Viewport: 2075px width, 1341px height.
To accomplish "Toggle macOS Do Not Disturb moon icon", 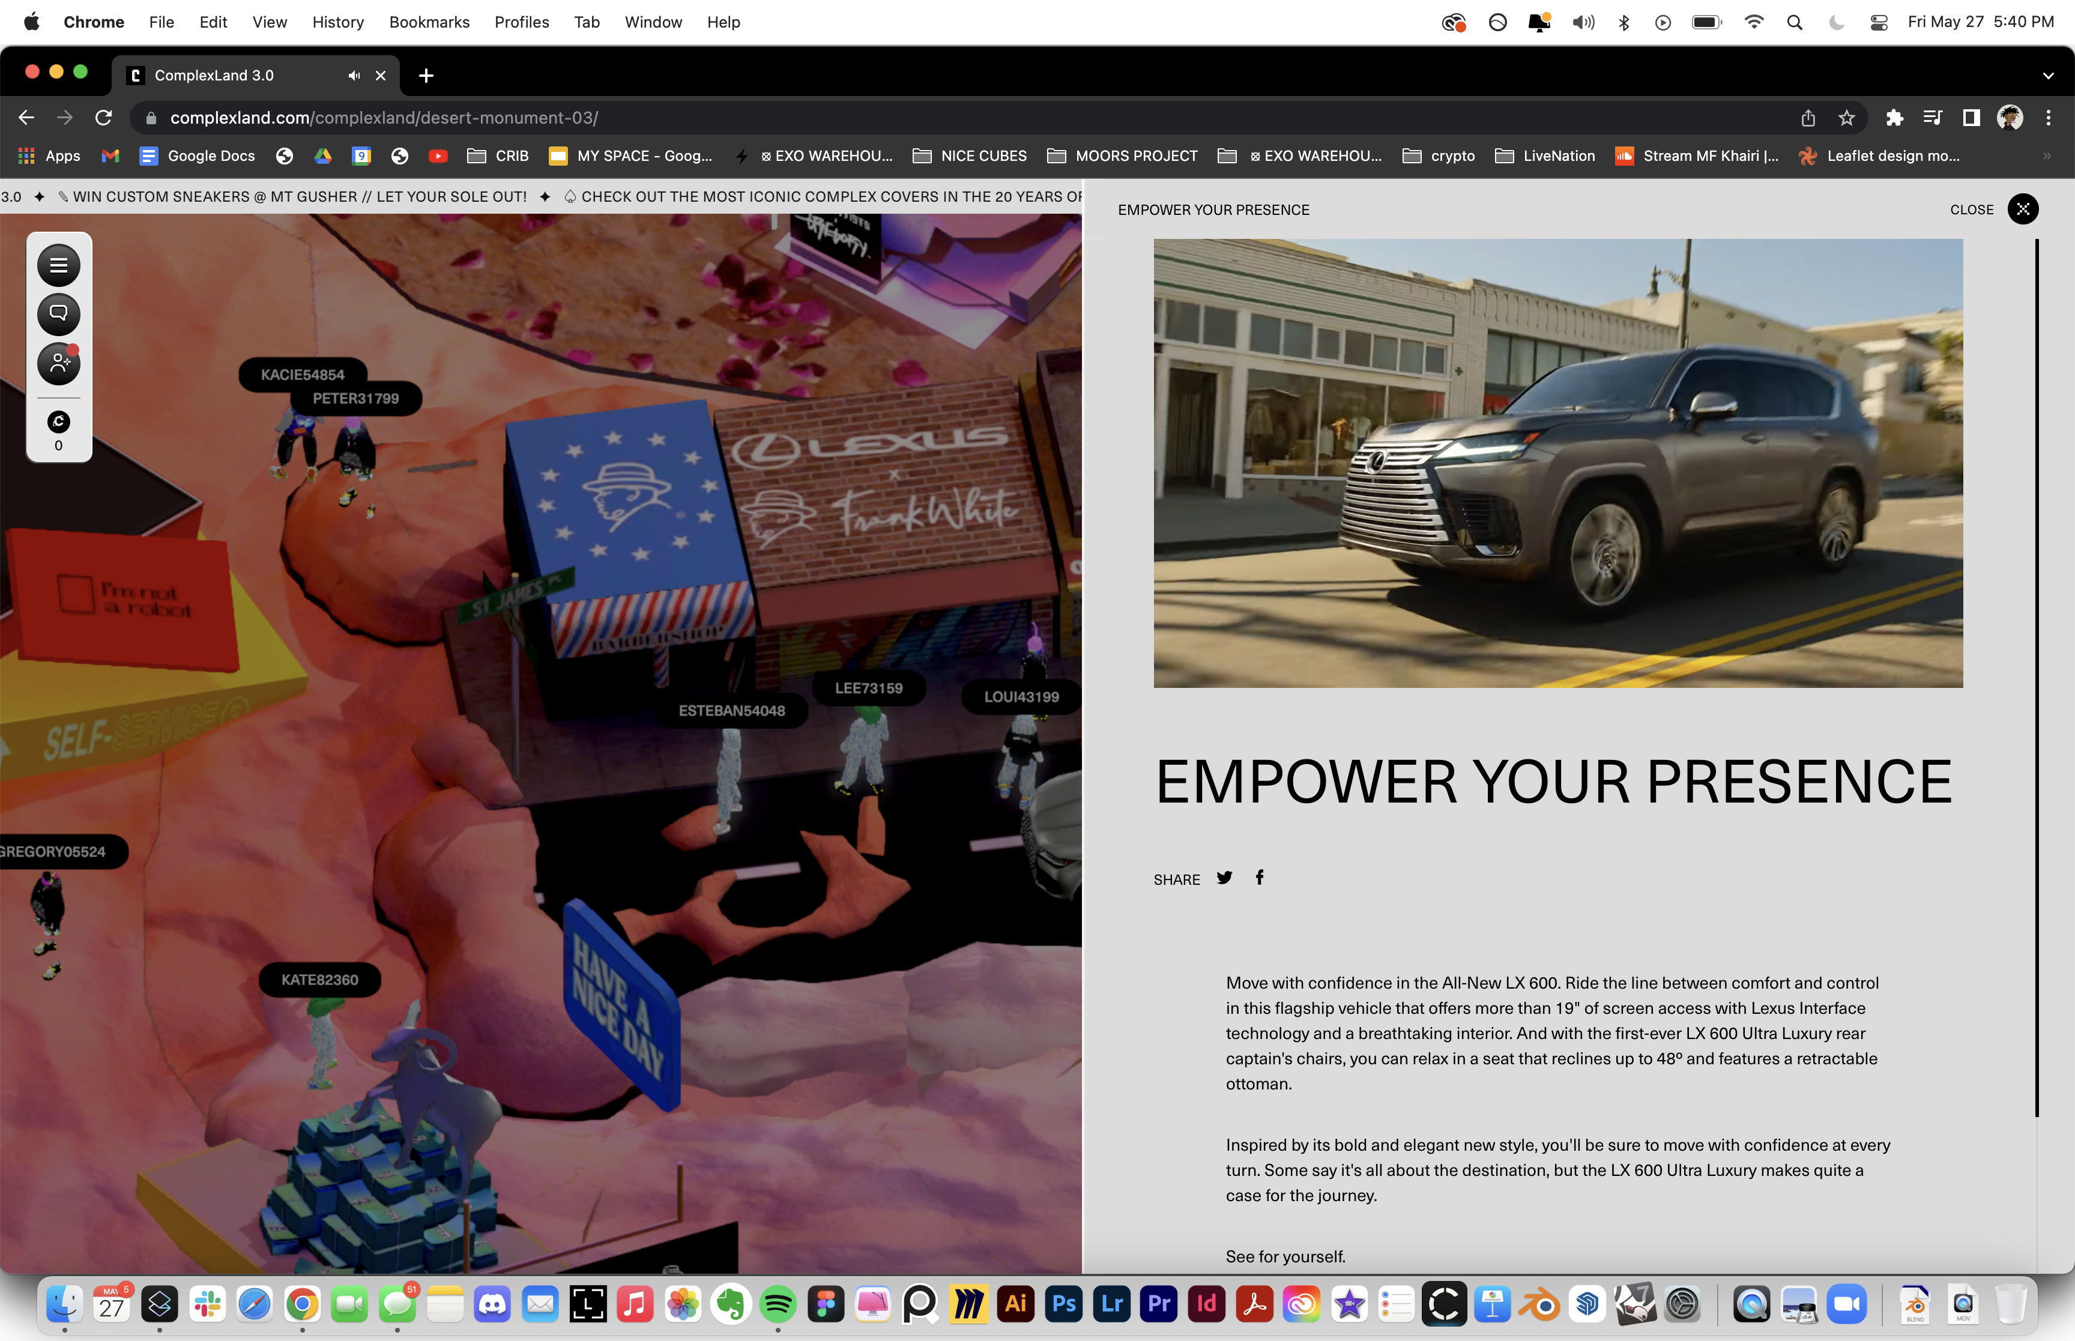I will (x=1837, y=22).
